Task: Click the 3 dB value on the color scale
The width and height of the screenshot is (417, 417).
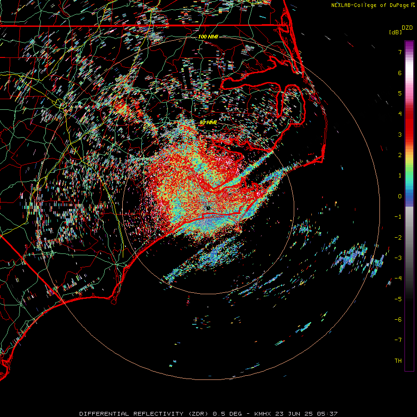Action: pos(400,134)
